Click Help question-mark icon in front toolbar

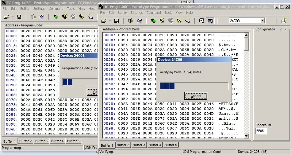284,21
